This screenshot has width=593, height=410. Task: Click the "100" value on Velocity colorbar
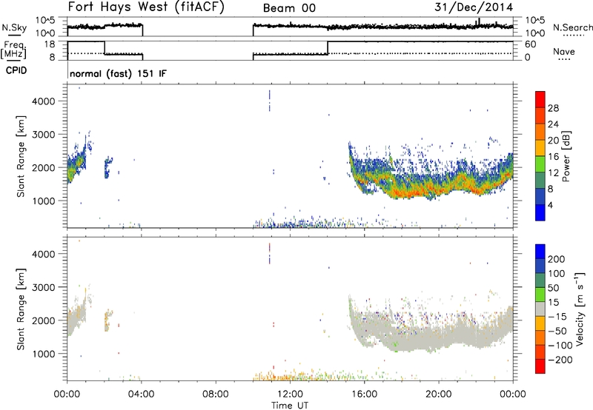point(557,273)
